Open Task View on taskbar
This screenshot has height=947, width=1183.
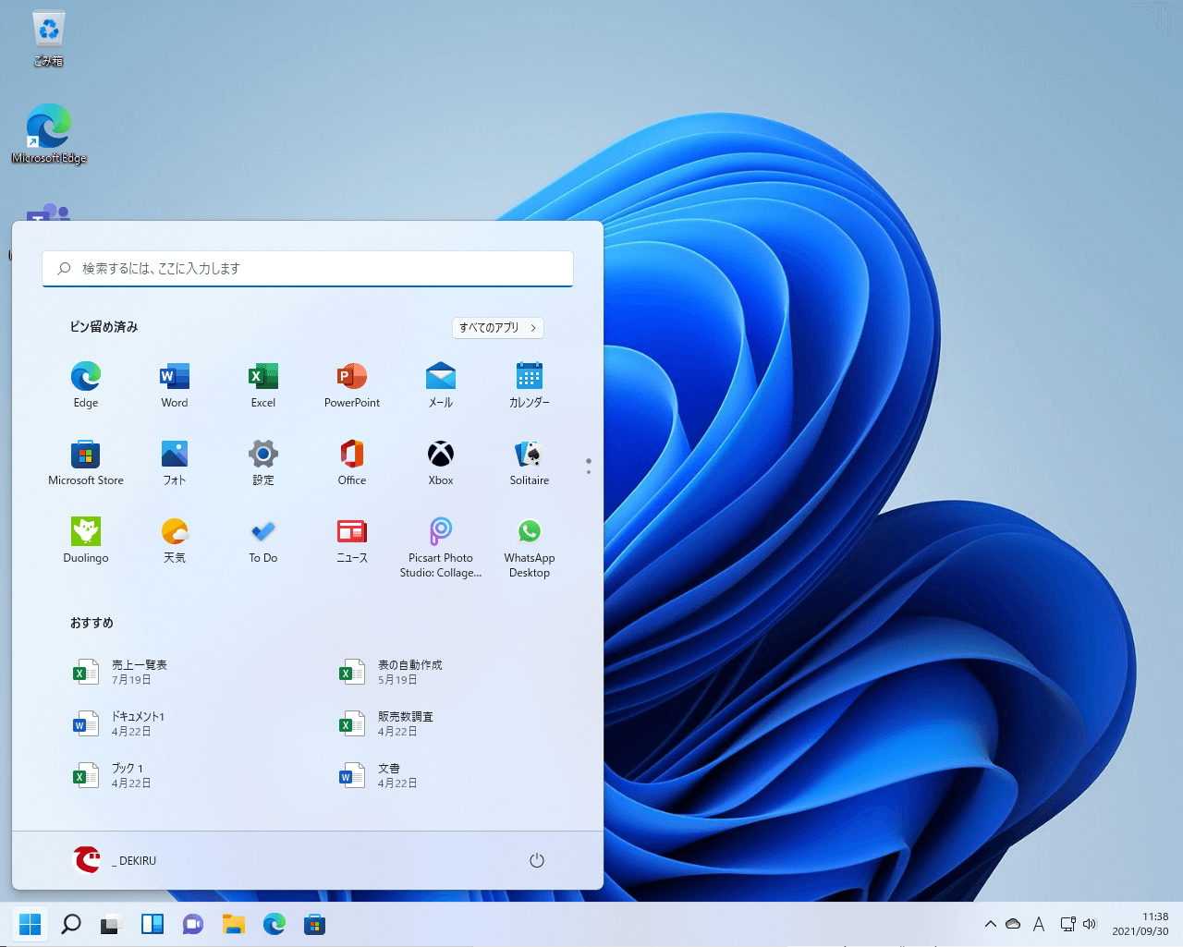coord(111,924)
